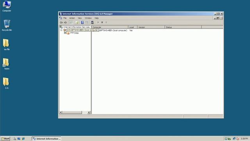Restore the inner MDI child window
The image size is (250, 141).
pyautogui.click(x=218, y=18)
